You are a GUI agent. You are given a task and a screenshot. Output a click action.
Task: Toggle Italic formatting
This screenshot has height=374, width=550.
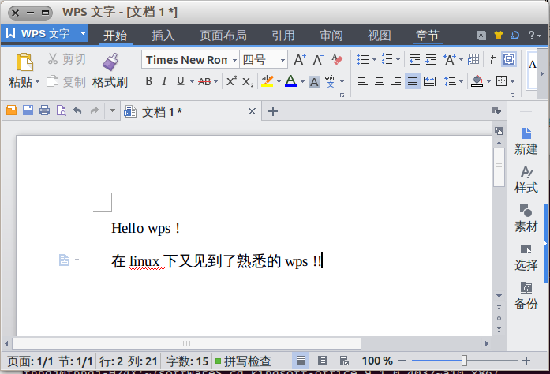coord(164,81)
